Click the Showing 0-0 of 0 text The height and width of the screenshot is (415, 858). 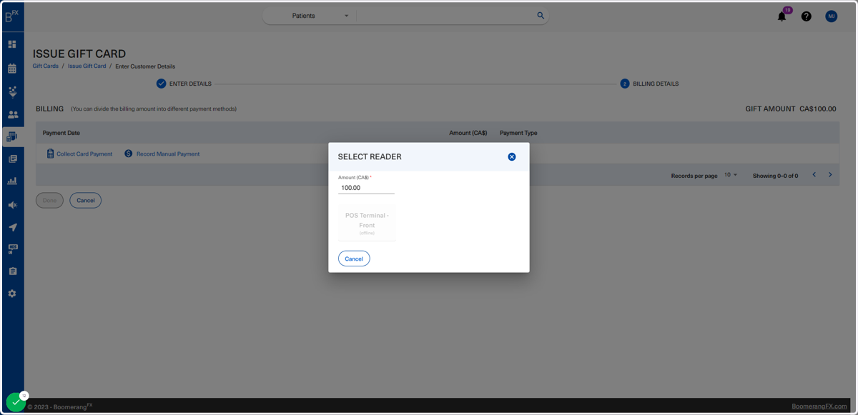click(775, 176)
